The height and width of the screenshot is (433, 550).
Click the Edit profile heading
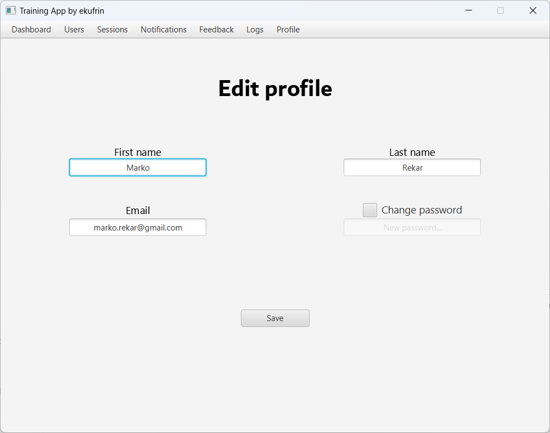coord(276,88)
